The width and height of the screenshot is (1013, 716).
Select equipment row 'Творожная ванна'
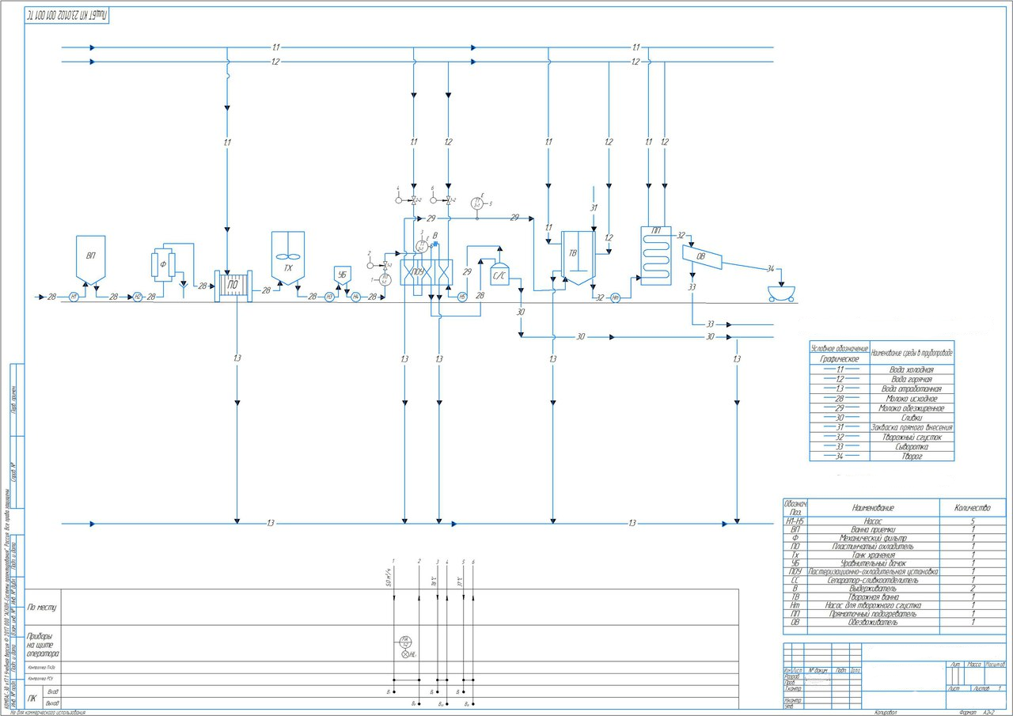click(894, 597)
